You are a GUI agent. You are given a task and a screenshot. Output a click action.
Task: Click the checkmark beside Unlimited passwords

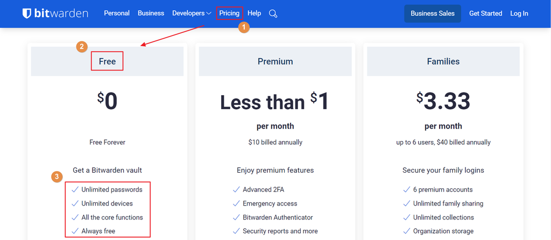pyautogui.click(x=75, y=189)
